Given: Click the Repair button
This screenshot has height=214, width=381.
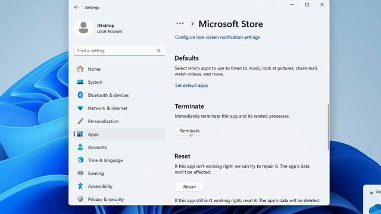Looking at the screenshot, I should click(x=189, y=187).
